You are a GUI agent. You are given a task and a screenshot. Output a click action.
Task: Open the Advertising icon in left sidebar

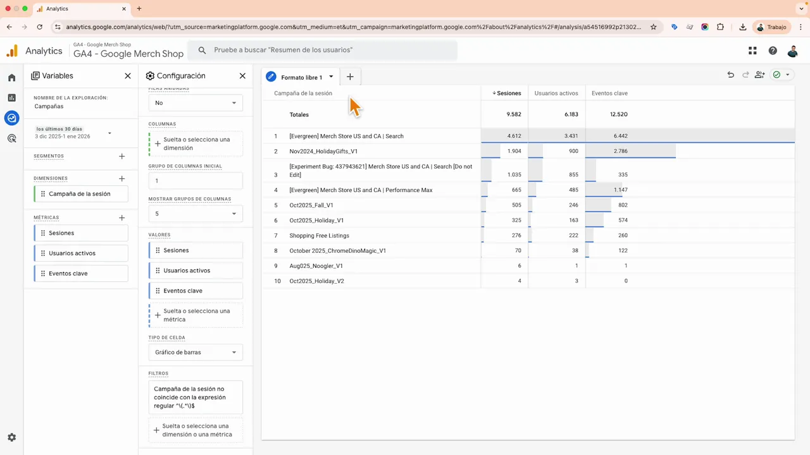(x=11, y=138)
